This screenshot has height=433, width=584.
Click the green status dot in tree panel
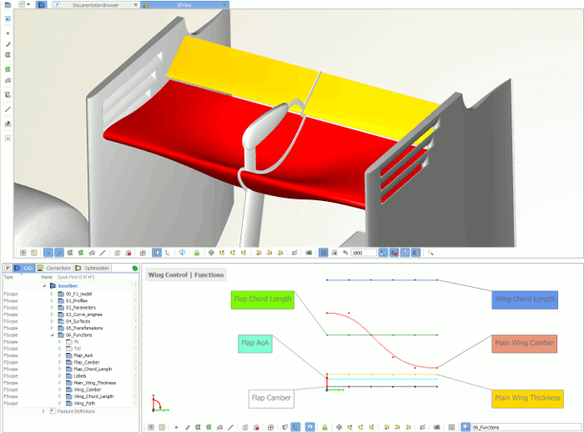tap(135, 268)
